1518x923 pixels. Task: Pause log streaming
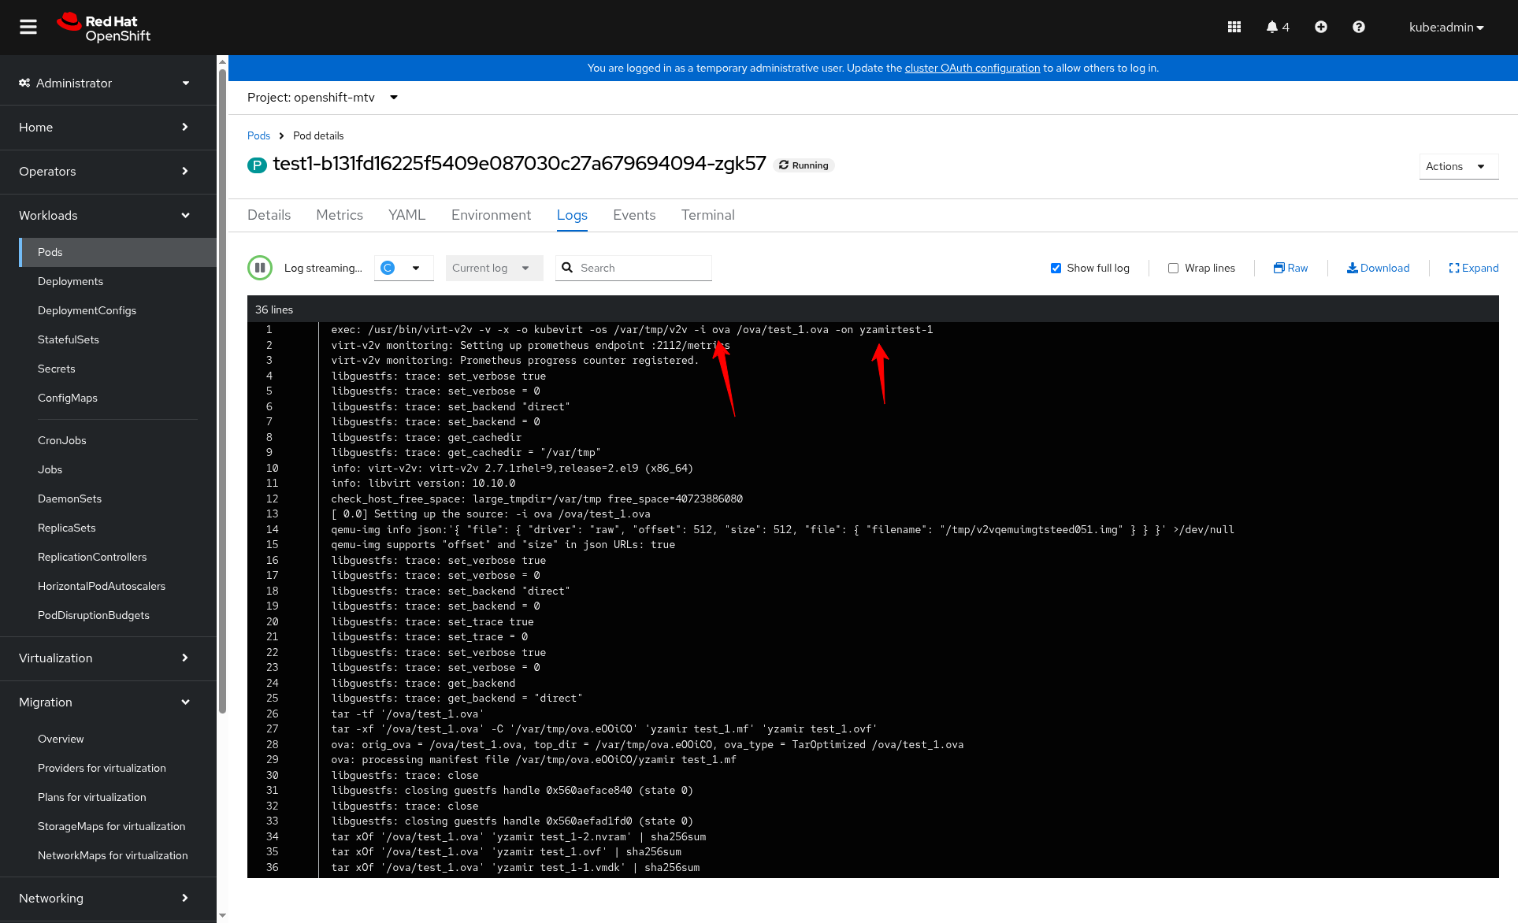coord(260,268)
